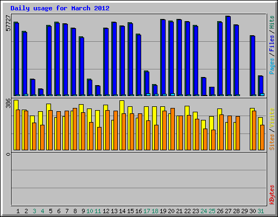
Task: Click day label 23 on the x-axis
Action: coord(195,211)
